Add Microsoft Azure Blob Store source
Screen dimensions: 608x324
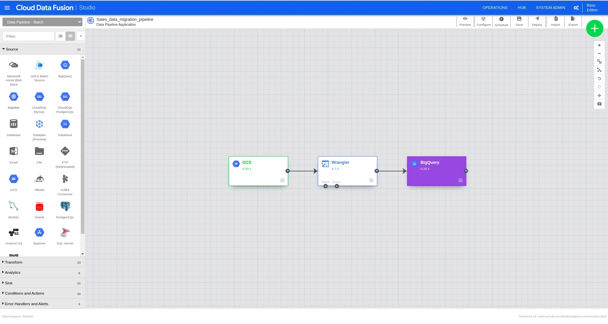tap(14, 73)
